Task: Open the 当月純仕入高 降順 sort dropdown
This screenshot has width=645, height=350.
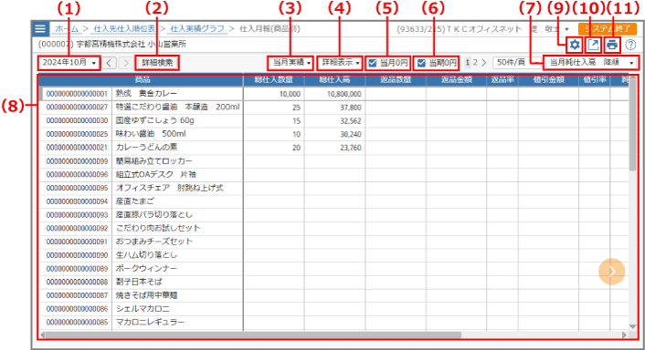Action: [x=591, y=62]
